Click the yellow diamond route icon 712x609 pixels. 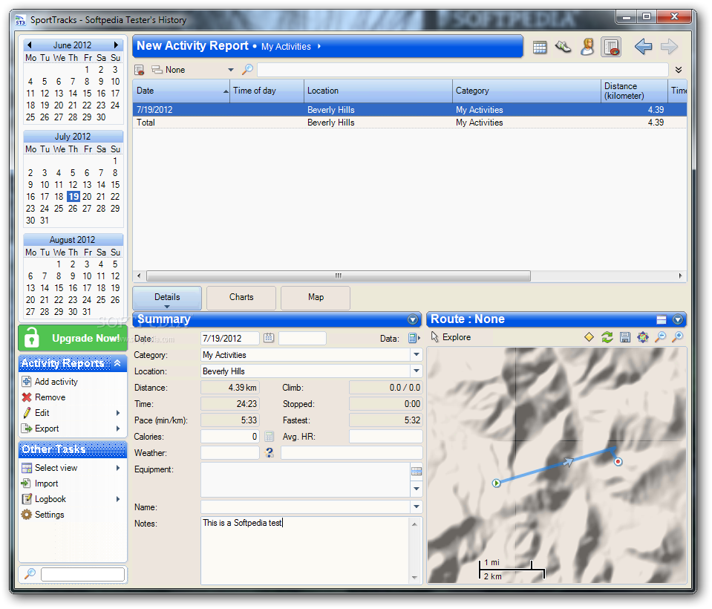pyautogui.click(x=589, y=337)
